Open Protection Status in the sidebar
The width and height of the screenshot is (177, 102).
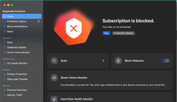coord(21,21)
